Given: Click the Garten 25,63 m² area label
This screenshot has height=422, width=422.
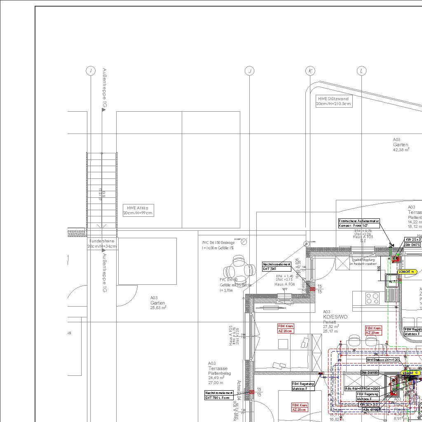Looking at the screenshot, I should point(158,302).
